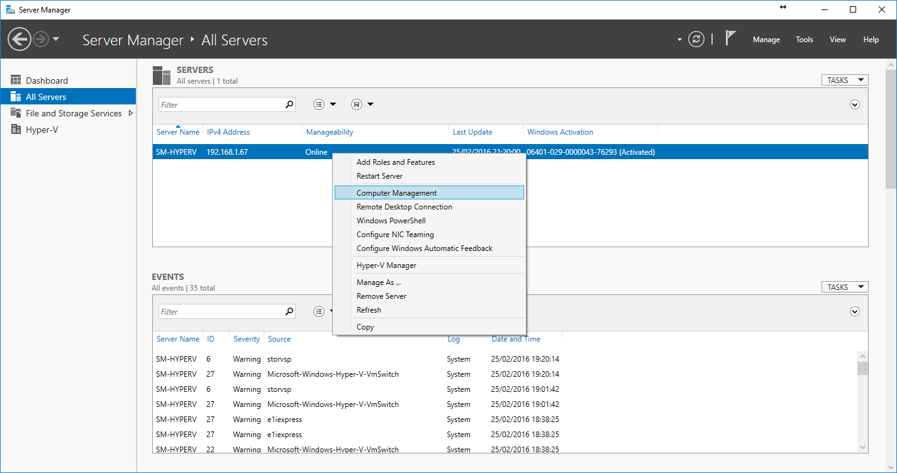Open the View menu
This screenshot has width=897, height=473.
point(838,40)
